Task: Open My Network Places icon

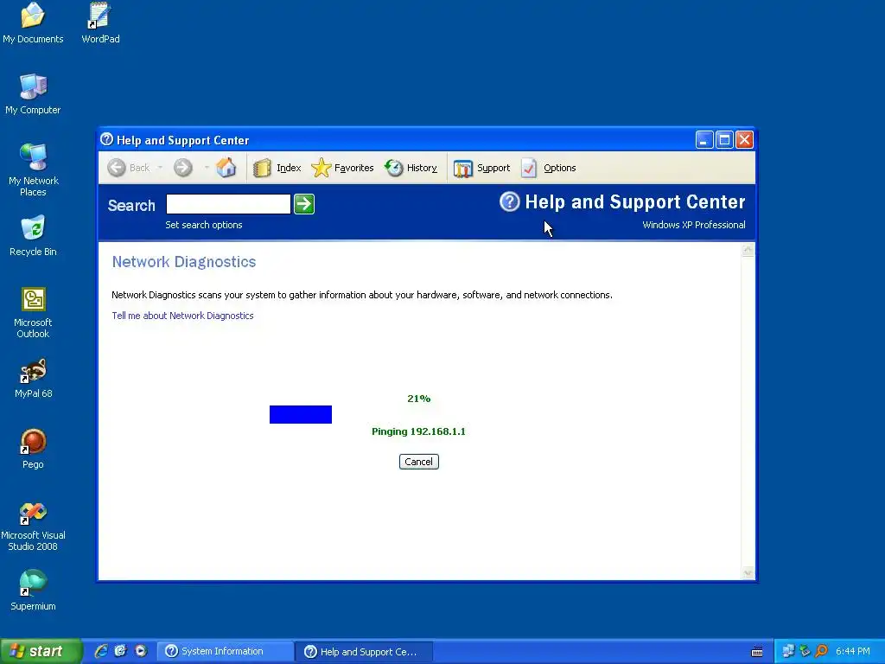Action: 33,169
